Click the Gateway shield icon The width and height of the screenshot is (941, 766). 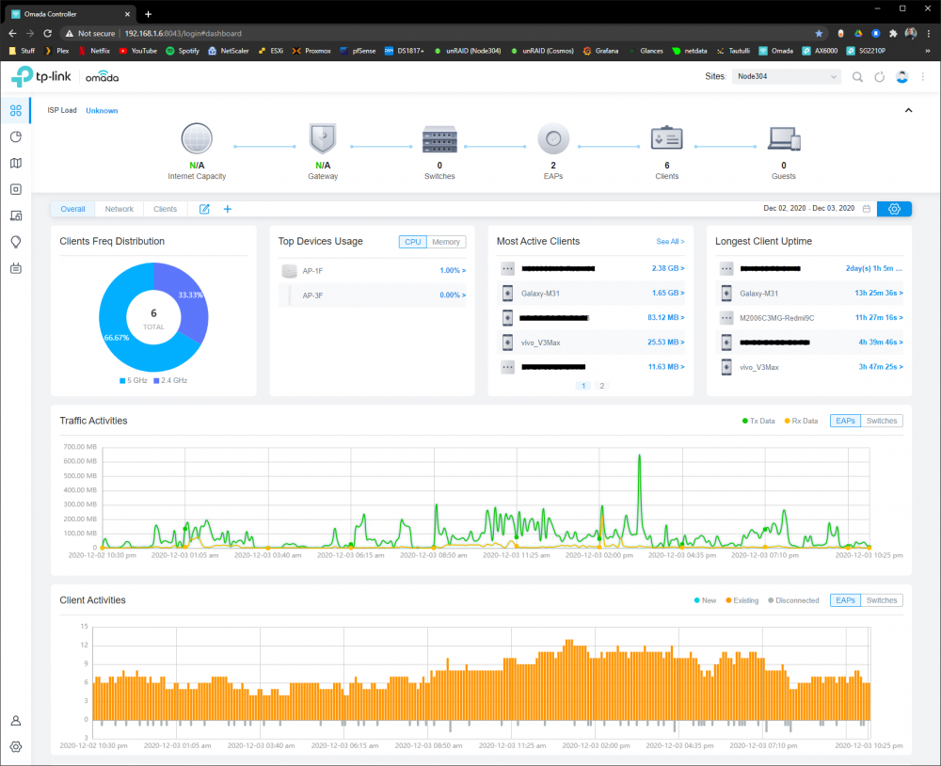[x=323, y=138]
